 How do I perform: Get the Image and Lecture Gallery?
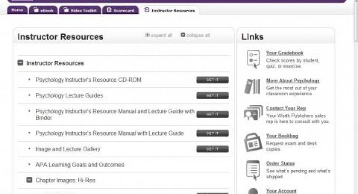(213, 149)
